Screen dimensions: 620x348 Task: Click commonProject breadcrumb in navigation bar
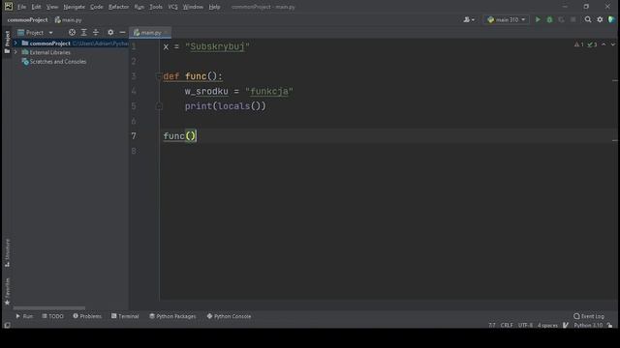27,19
